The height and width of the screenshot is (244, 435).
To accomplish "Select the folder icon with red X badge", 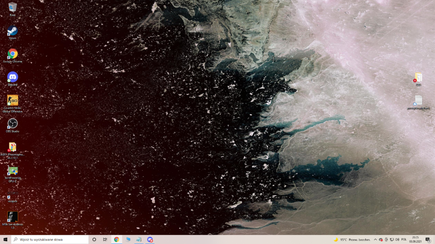I will coord(418,79).
